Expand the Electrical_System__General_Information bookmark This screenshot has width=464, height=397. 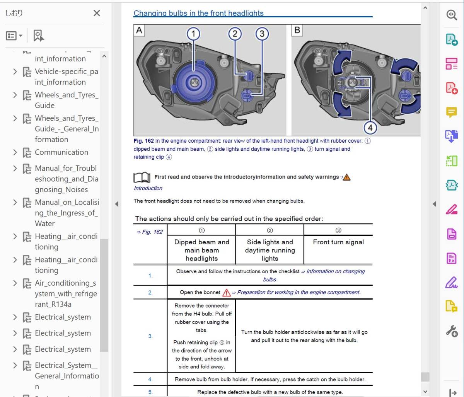coord(15,366)
